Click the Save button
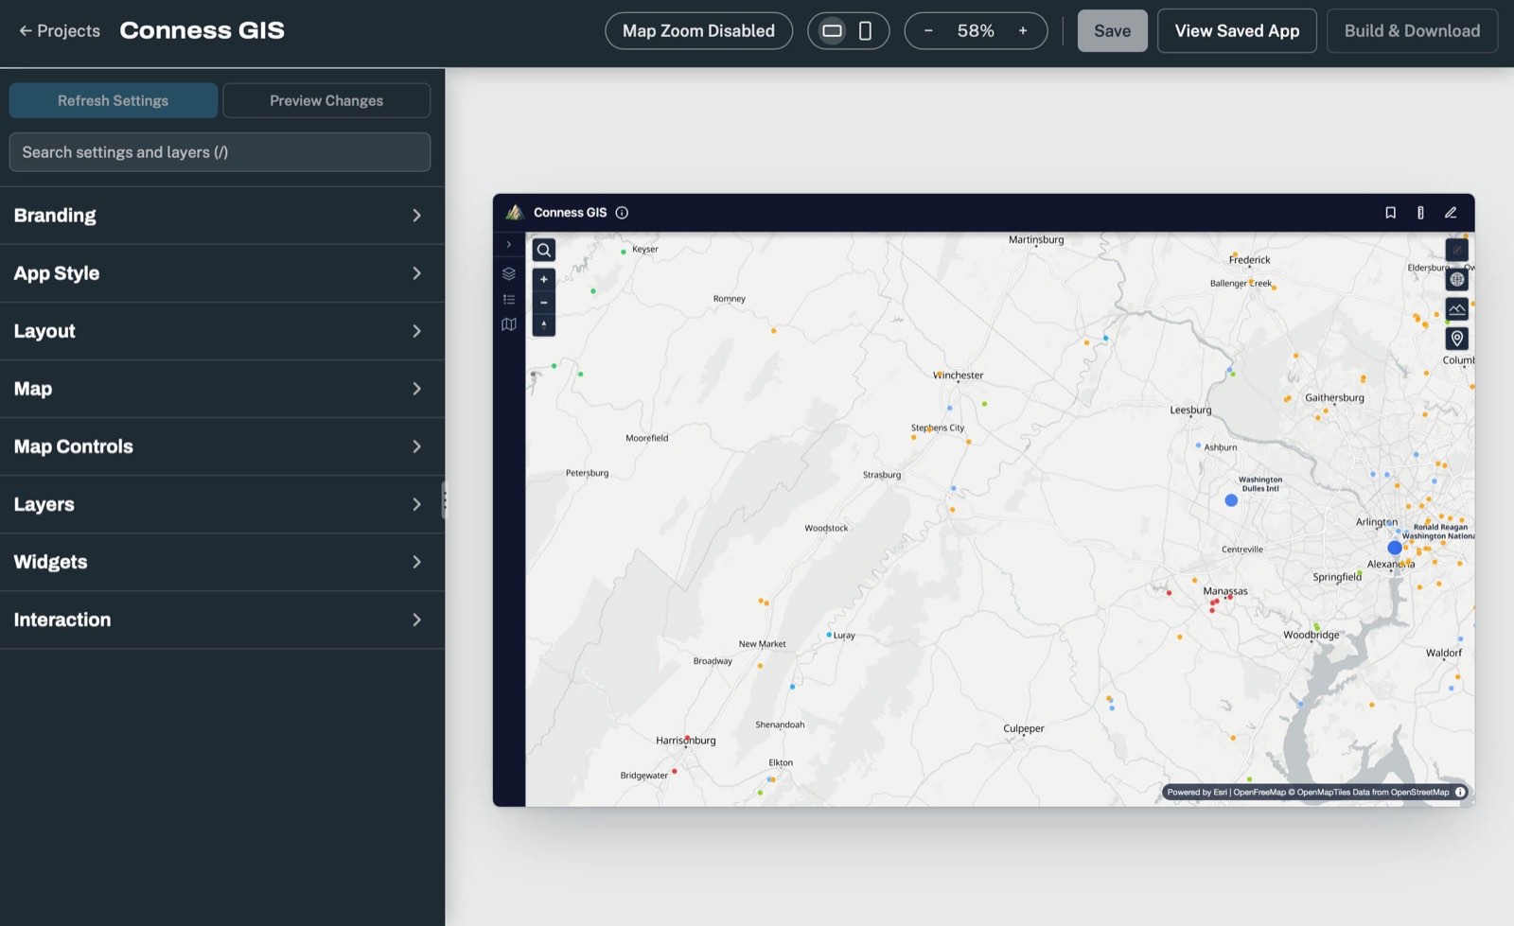Screen dimensions: 1514x926 click(x=1113, y=31)
